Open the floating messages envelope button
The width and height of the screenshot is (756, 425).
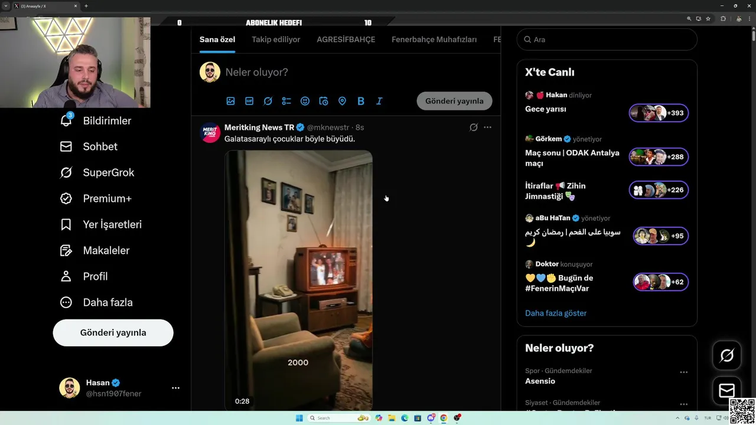pos(727,390)
